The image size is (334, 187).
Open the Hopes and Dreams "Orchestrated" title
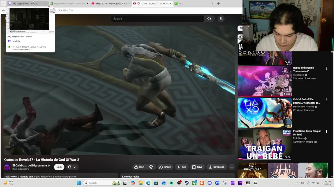pyautogui.click(x=303, y=69)
